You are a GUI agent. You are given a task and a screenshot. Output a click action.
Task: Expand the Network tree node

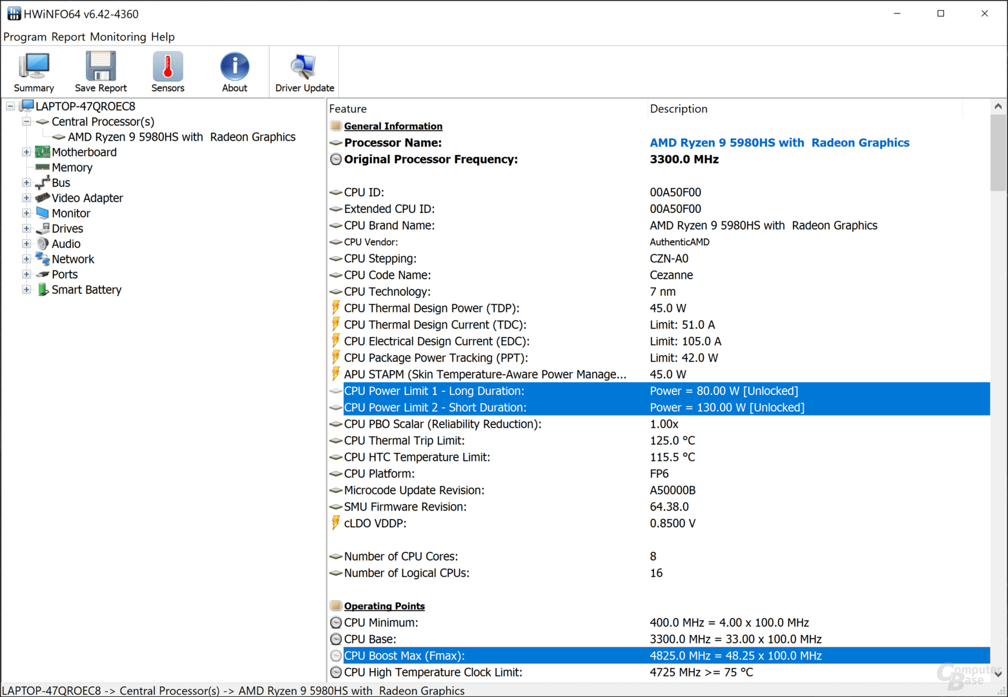click(26, 259)
